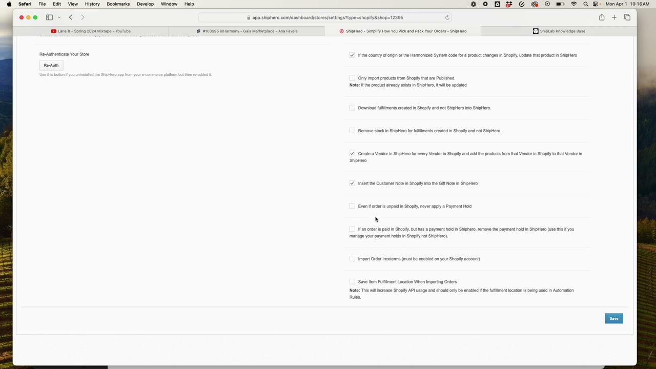Go forward with the forward arrow
The width and height of the screenshot is (656, 369).
[x=83, y=17]
